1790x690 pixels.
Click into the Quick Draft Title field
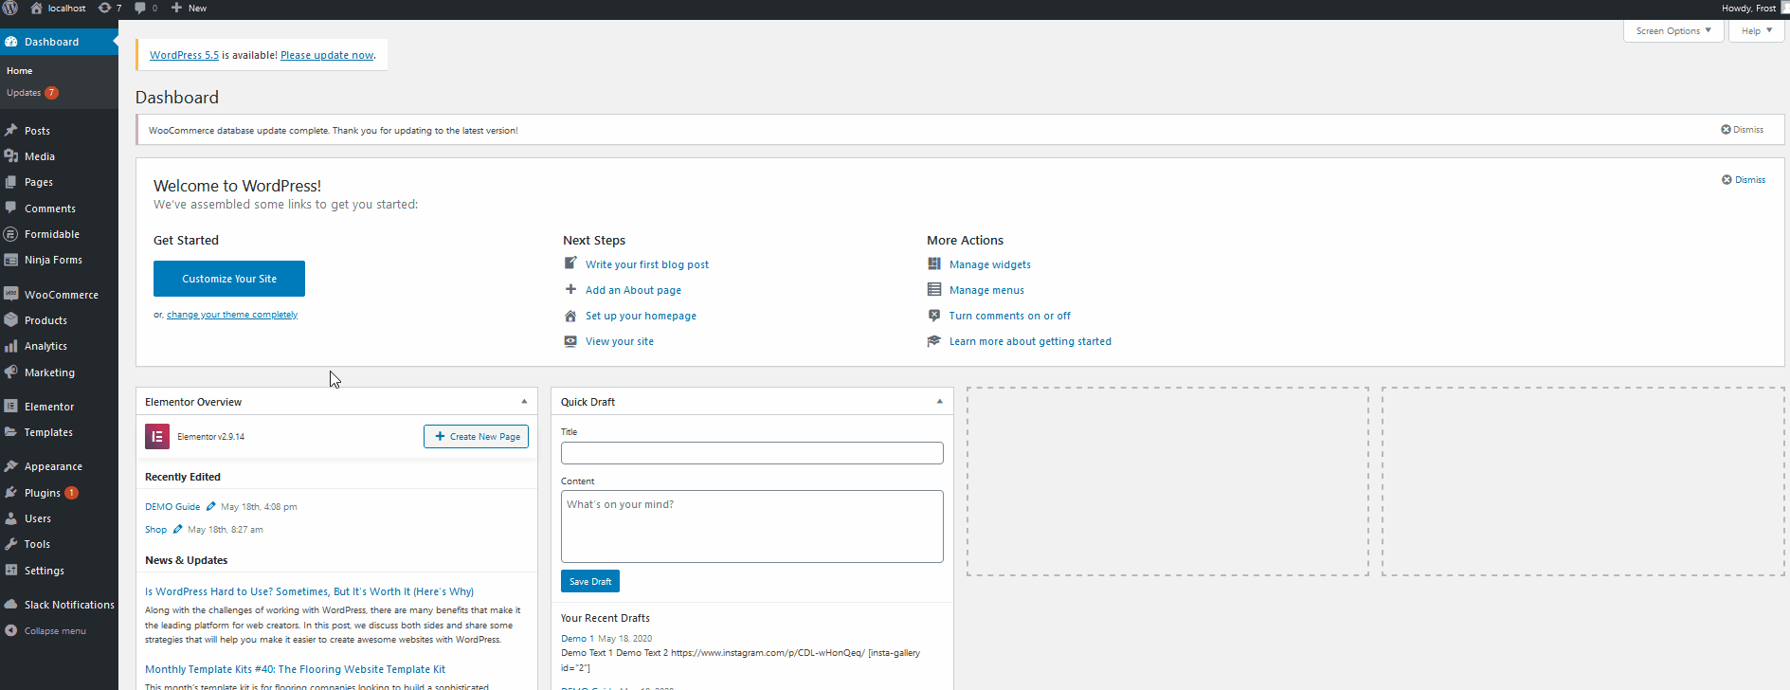751,453
